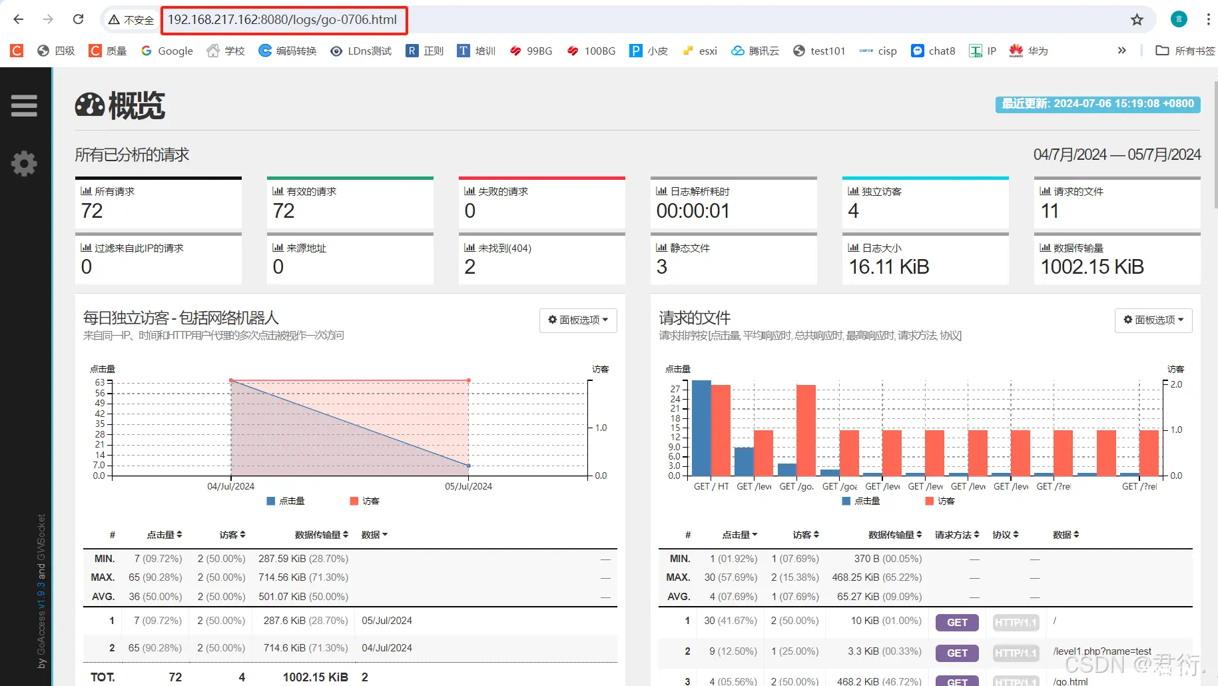This screenshot has width=1218, height=686.
Task: Select the 04/Jul/2024 table row
Action: pyautogui.click(x=350, y=648)
